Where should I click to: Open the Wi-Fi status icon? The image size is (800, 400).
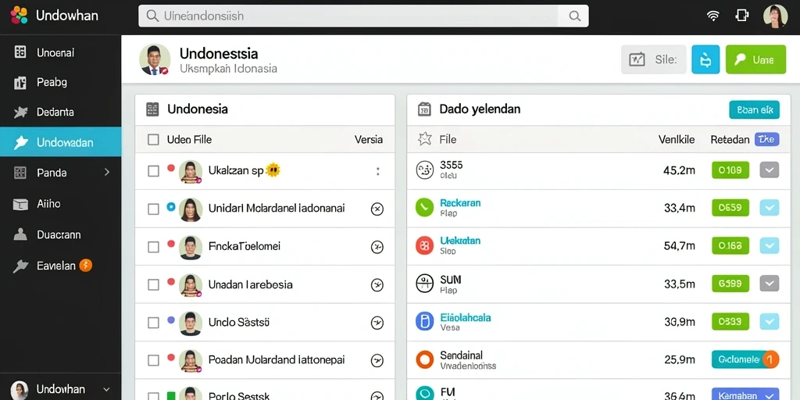coord(712,16)
